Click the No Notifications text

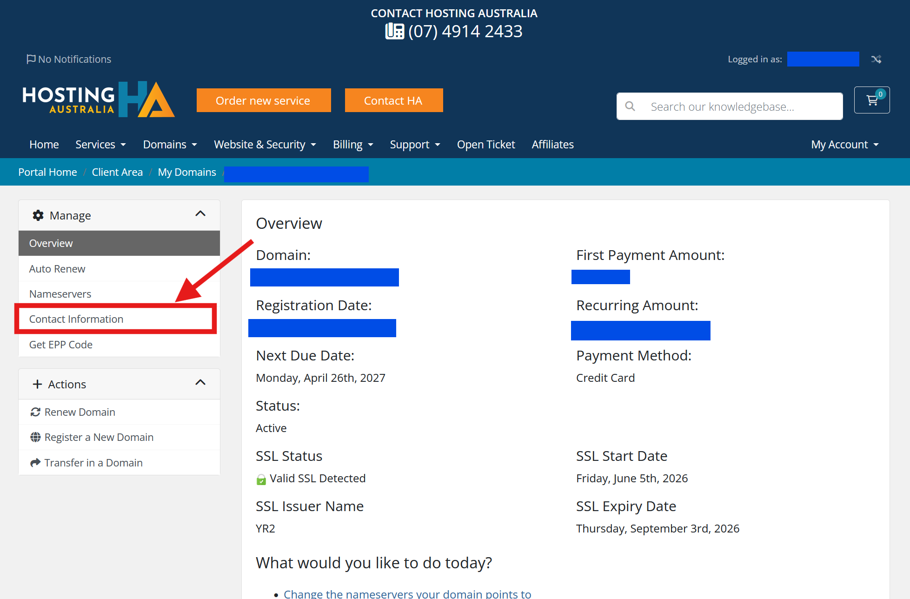[x=74, y=59]
